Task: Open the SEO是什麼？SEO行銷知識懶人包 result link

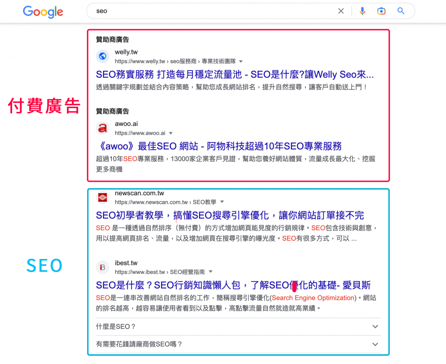Action: tap(233, 285)
